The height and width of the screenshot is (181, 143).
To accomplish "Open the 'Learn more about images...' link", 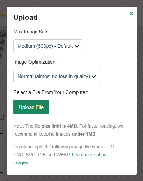I will 61,159.
